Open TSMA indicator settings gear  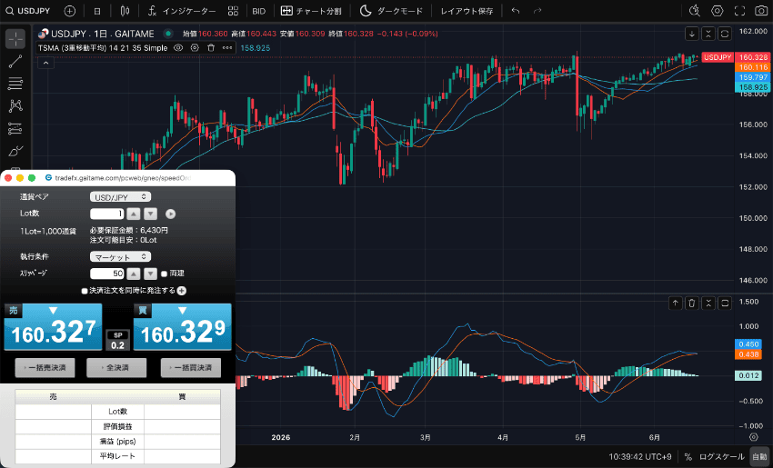[x=195, y=48]
